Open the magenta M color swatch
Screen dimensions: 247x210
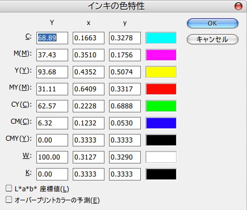[161, 55]
